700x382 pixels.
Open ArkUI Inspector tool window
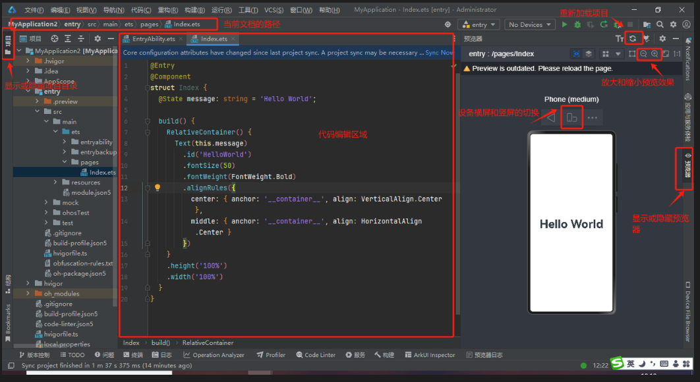[430, 355]
